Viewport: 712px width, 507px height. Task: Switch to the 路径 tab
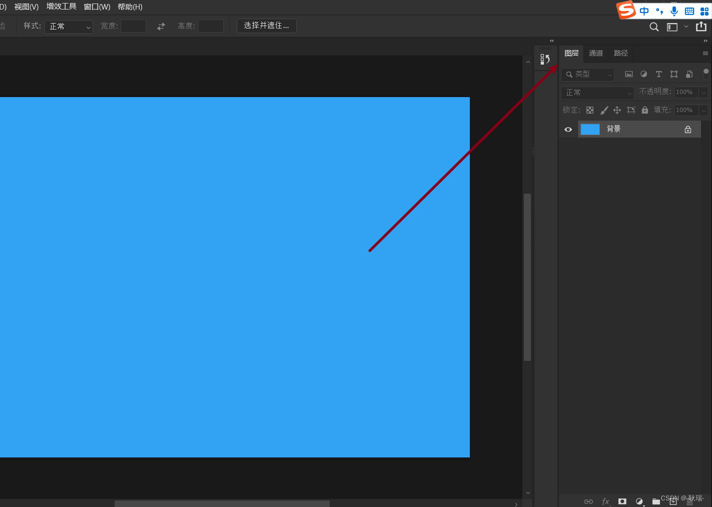pos(621,54)
